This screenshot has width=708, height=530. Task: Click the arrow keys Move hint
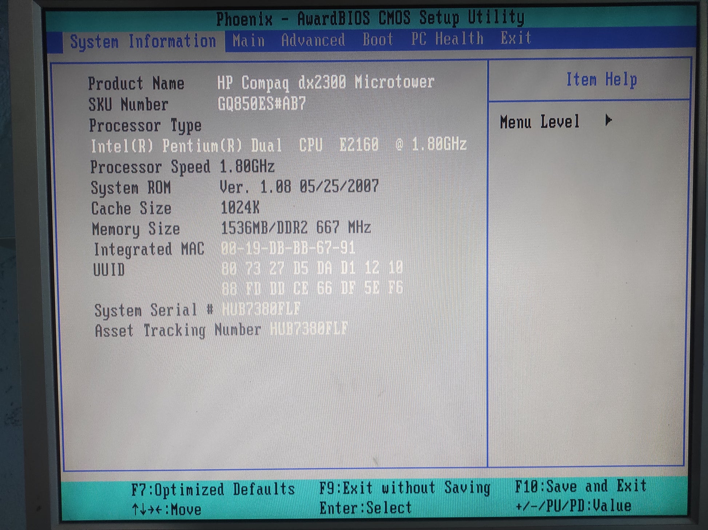(x=167, y=509)
